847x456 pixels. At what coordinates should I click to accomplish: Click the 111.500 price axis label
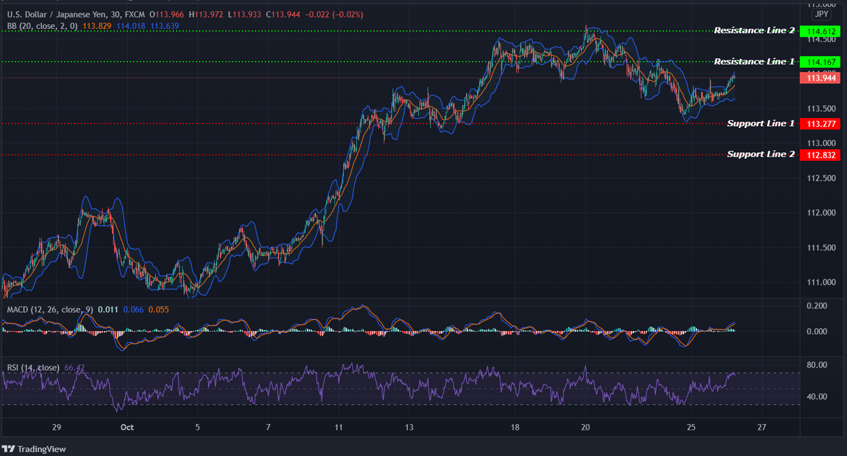821,248
